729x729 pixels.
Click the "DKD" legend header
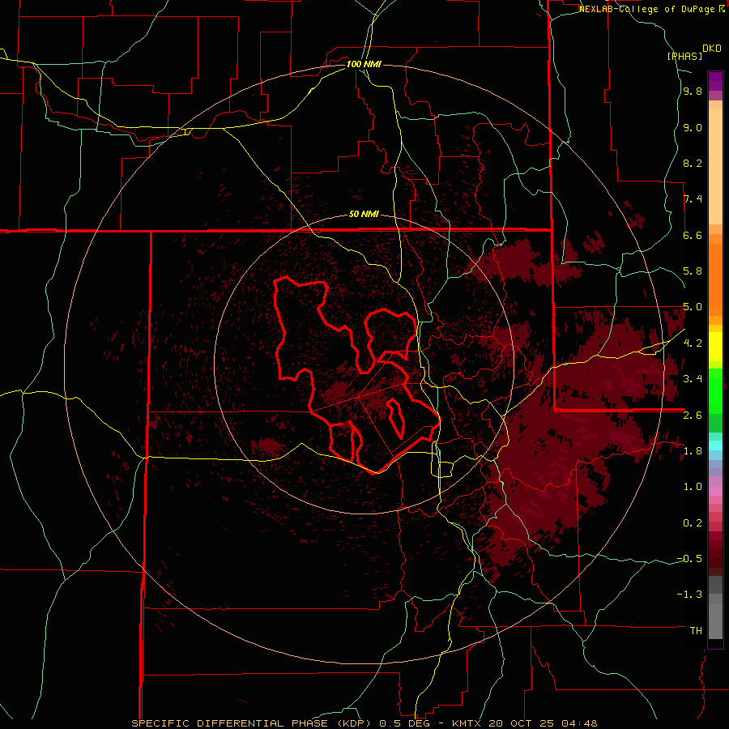coord(712,49)
